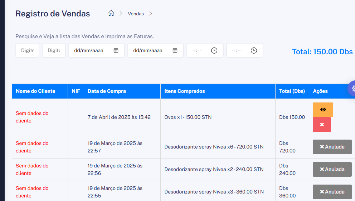Click the Vendas breadcrumb link
The width and height of the screenshot is (355, 201).
coord(136,14)
